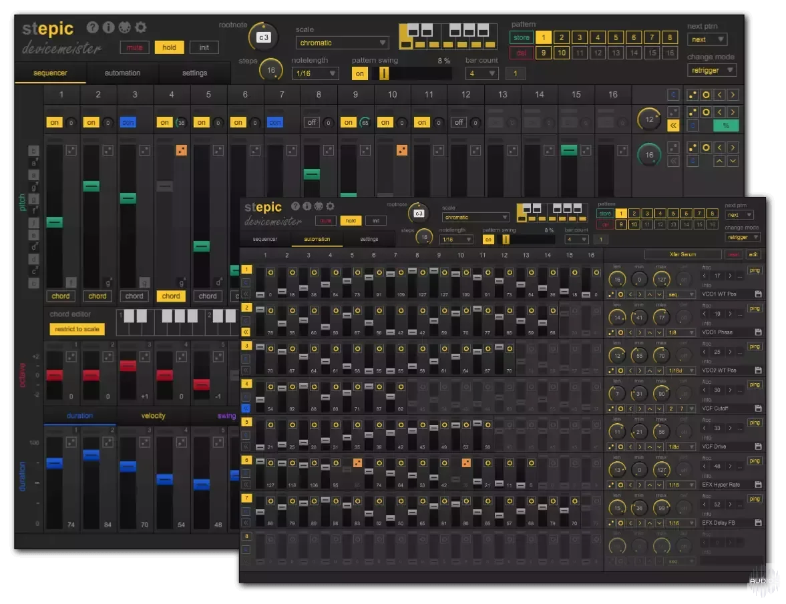Open the gear icon in sequencer window header

141,27
